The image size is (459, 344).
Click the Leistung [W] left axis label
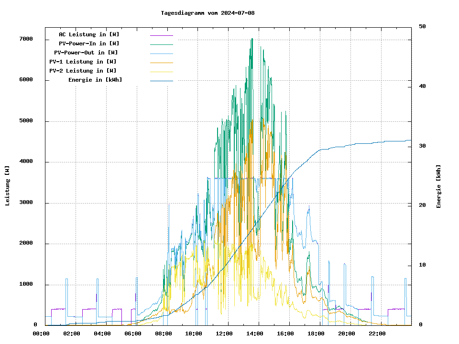pyautogui.click(x=7, y=186)
